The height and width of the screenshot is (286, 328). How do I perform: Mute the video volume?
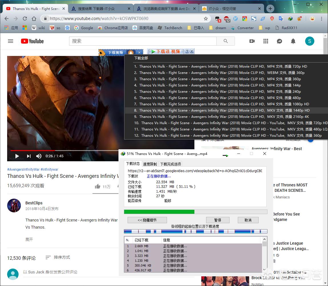pos(39,156)
